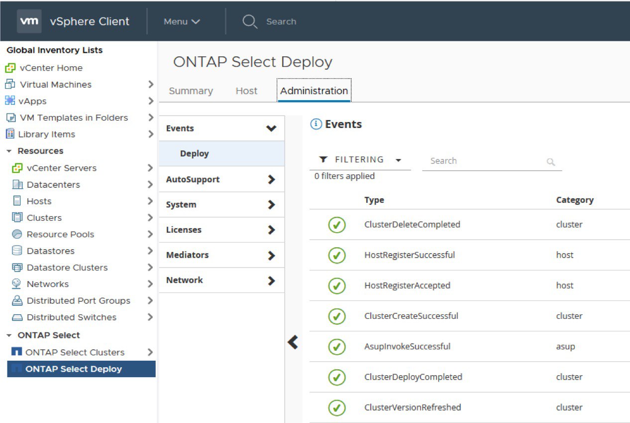Click the Clusters icon
This screenshot has height=423, width=630.
(x=17, y=217)
